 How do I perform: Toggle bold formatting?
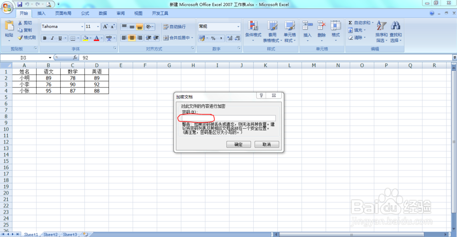[45, 38]
